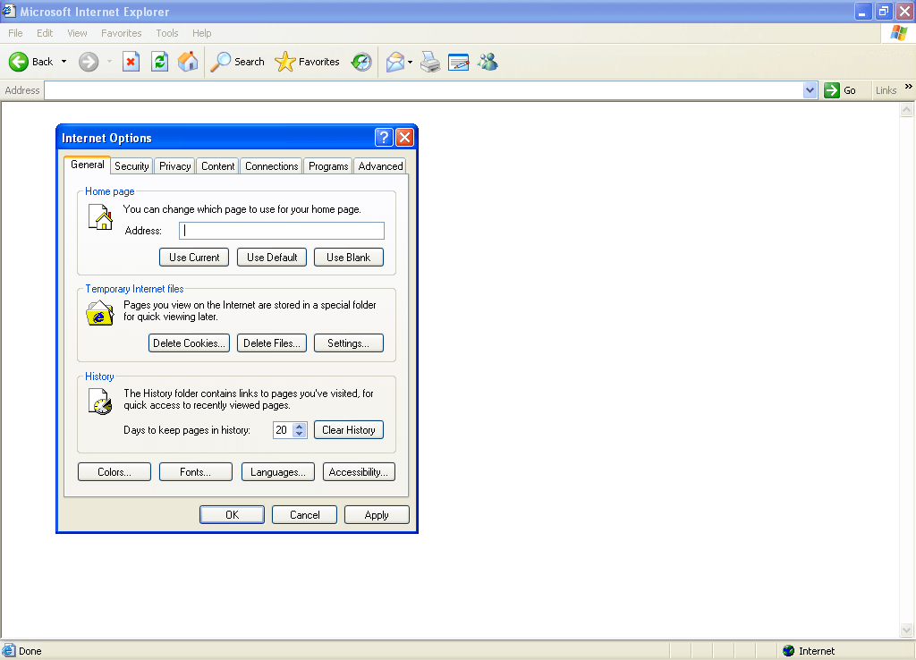Click the History section clock icon
This screenshot has height=660, width=916.
(100, 402)
